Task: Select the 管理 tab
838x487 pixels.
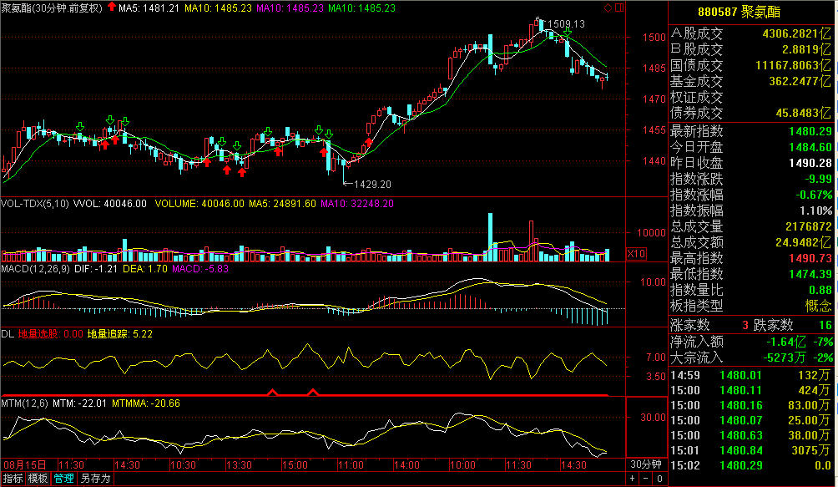Action: coord(63,479)
